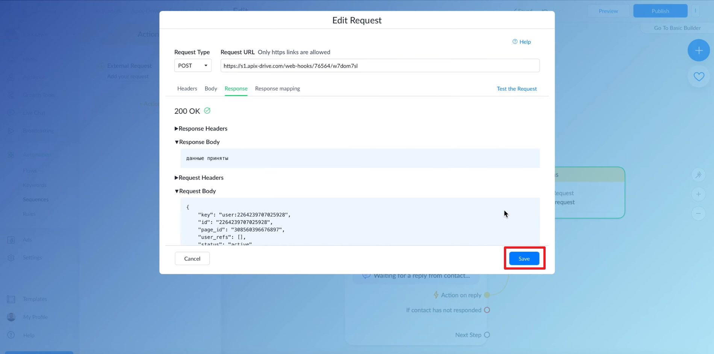Open the Response mapping tab
Viewport: 714px width, 354px height.
[x=277, y=88]
